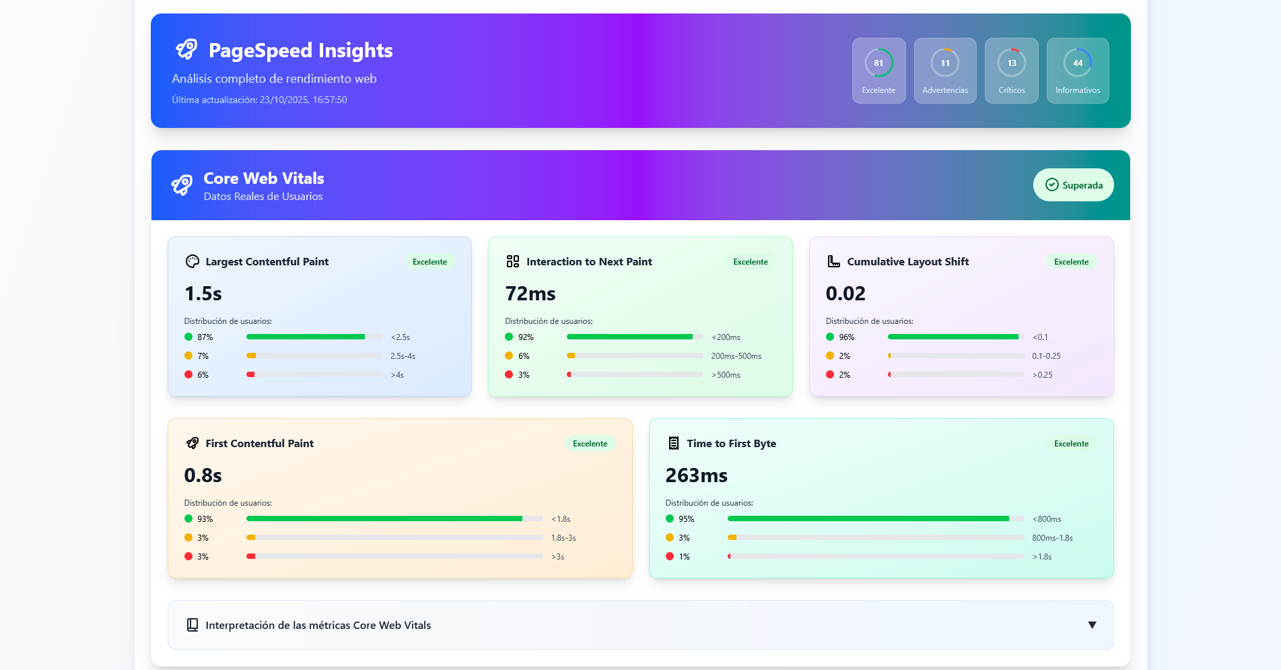
Task: Click the book icon beside Interpretación de las métricas
Action: (x=193, y=625)
